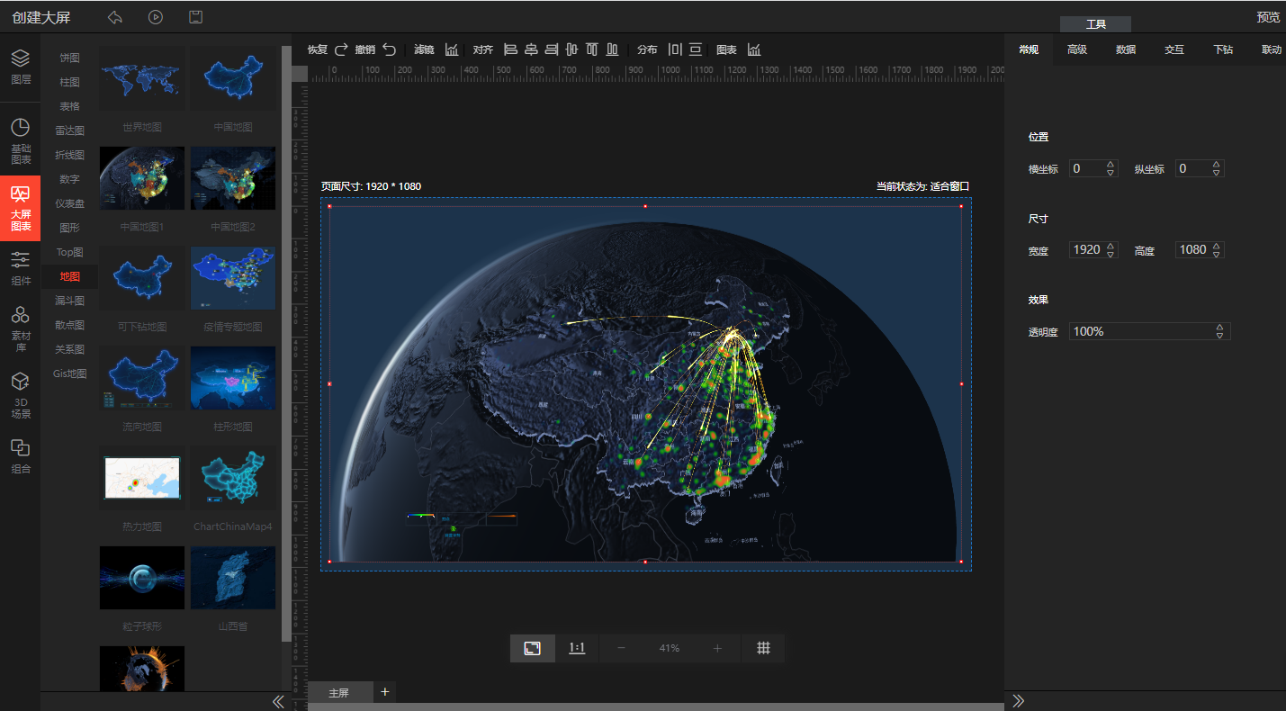Click the fit-to-window zoom icon
The width and height of the screenshot is (1286, 711).
click(533, 648)
